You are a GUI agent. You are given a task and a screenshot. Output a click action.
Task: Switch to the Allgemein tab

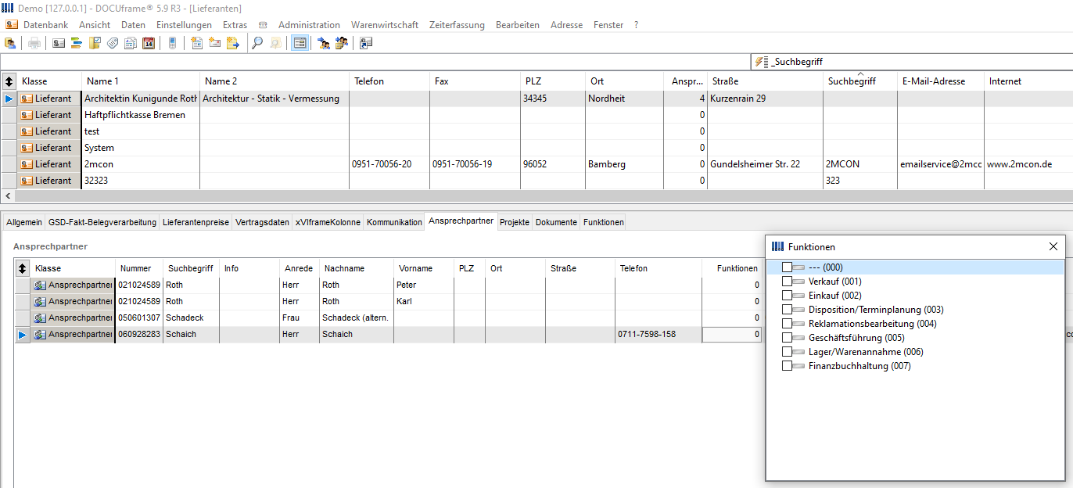(x=24, y=222)
